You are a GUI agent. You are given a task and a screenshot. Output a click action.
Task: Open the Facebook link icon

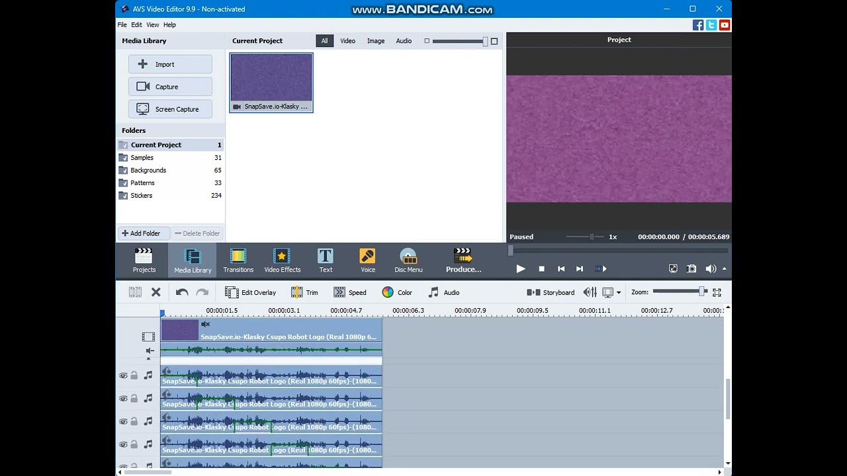coord(698,25)
